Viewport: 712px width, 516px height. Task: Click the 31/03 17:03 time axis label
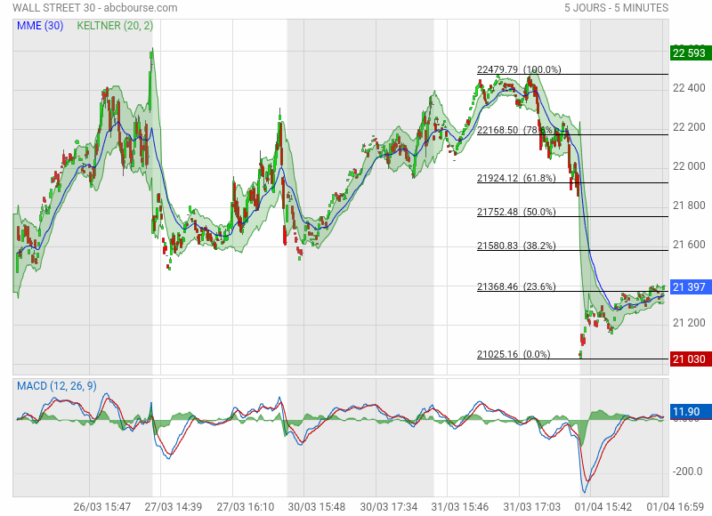point(531,507)
